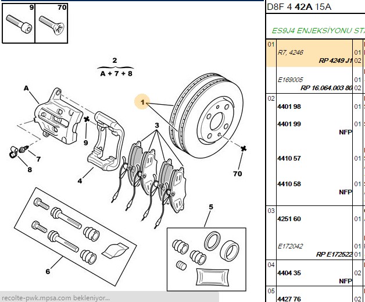Open part number 4401 99
Viewport: 365px width, 302px height.
pyautogui.click(x=289, y=124)
